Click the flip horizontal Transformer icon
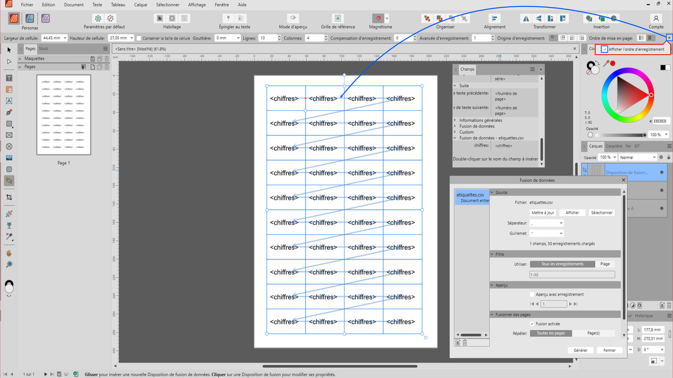Viewport: 673px width, 378px height. [x=526, y=18]
